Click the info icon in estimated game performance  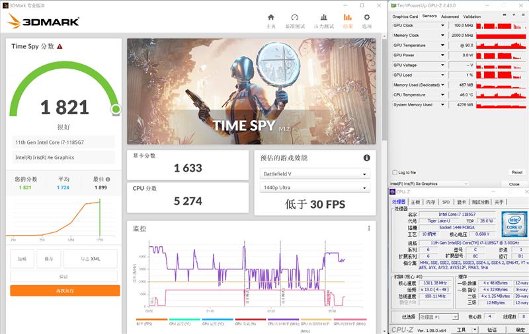367,158
